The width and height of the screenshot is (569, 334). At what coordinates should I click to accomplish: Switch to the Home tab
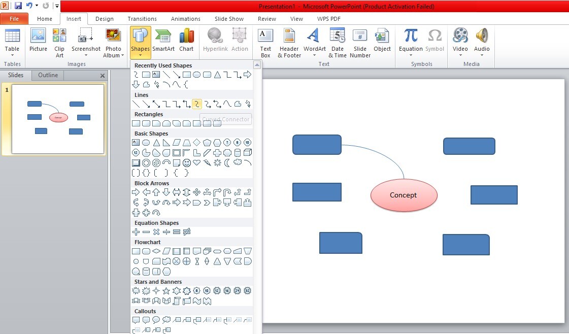tap(44, 19)
